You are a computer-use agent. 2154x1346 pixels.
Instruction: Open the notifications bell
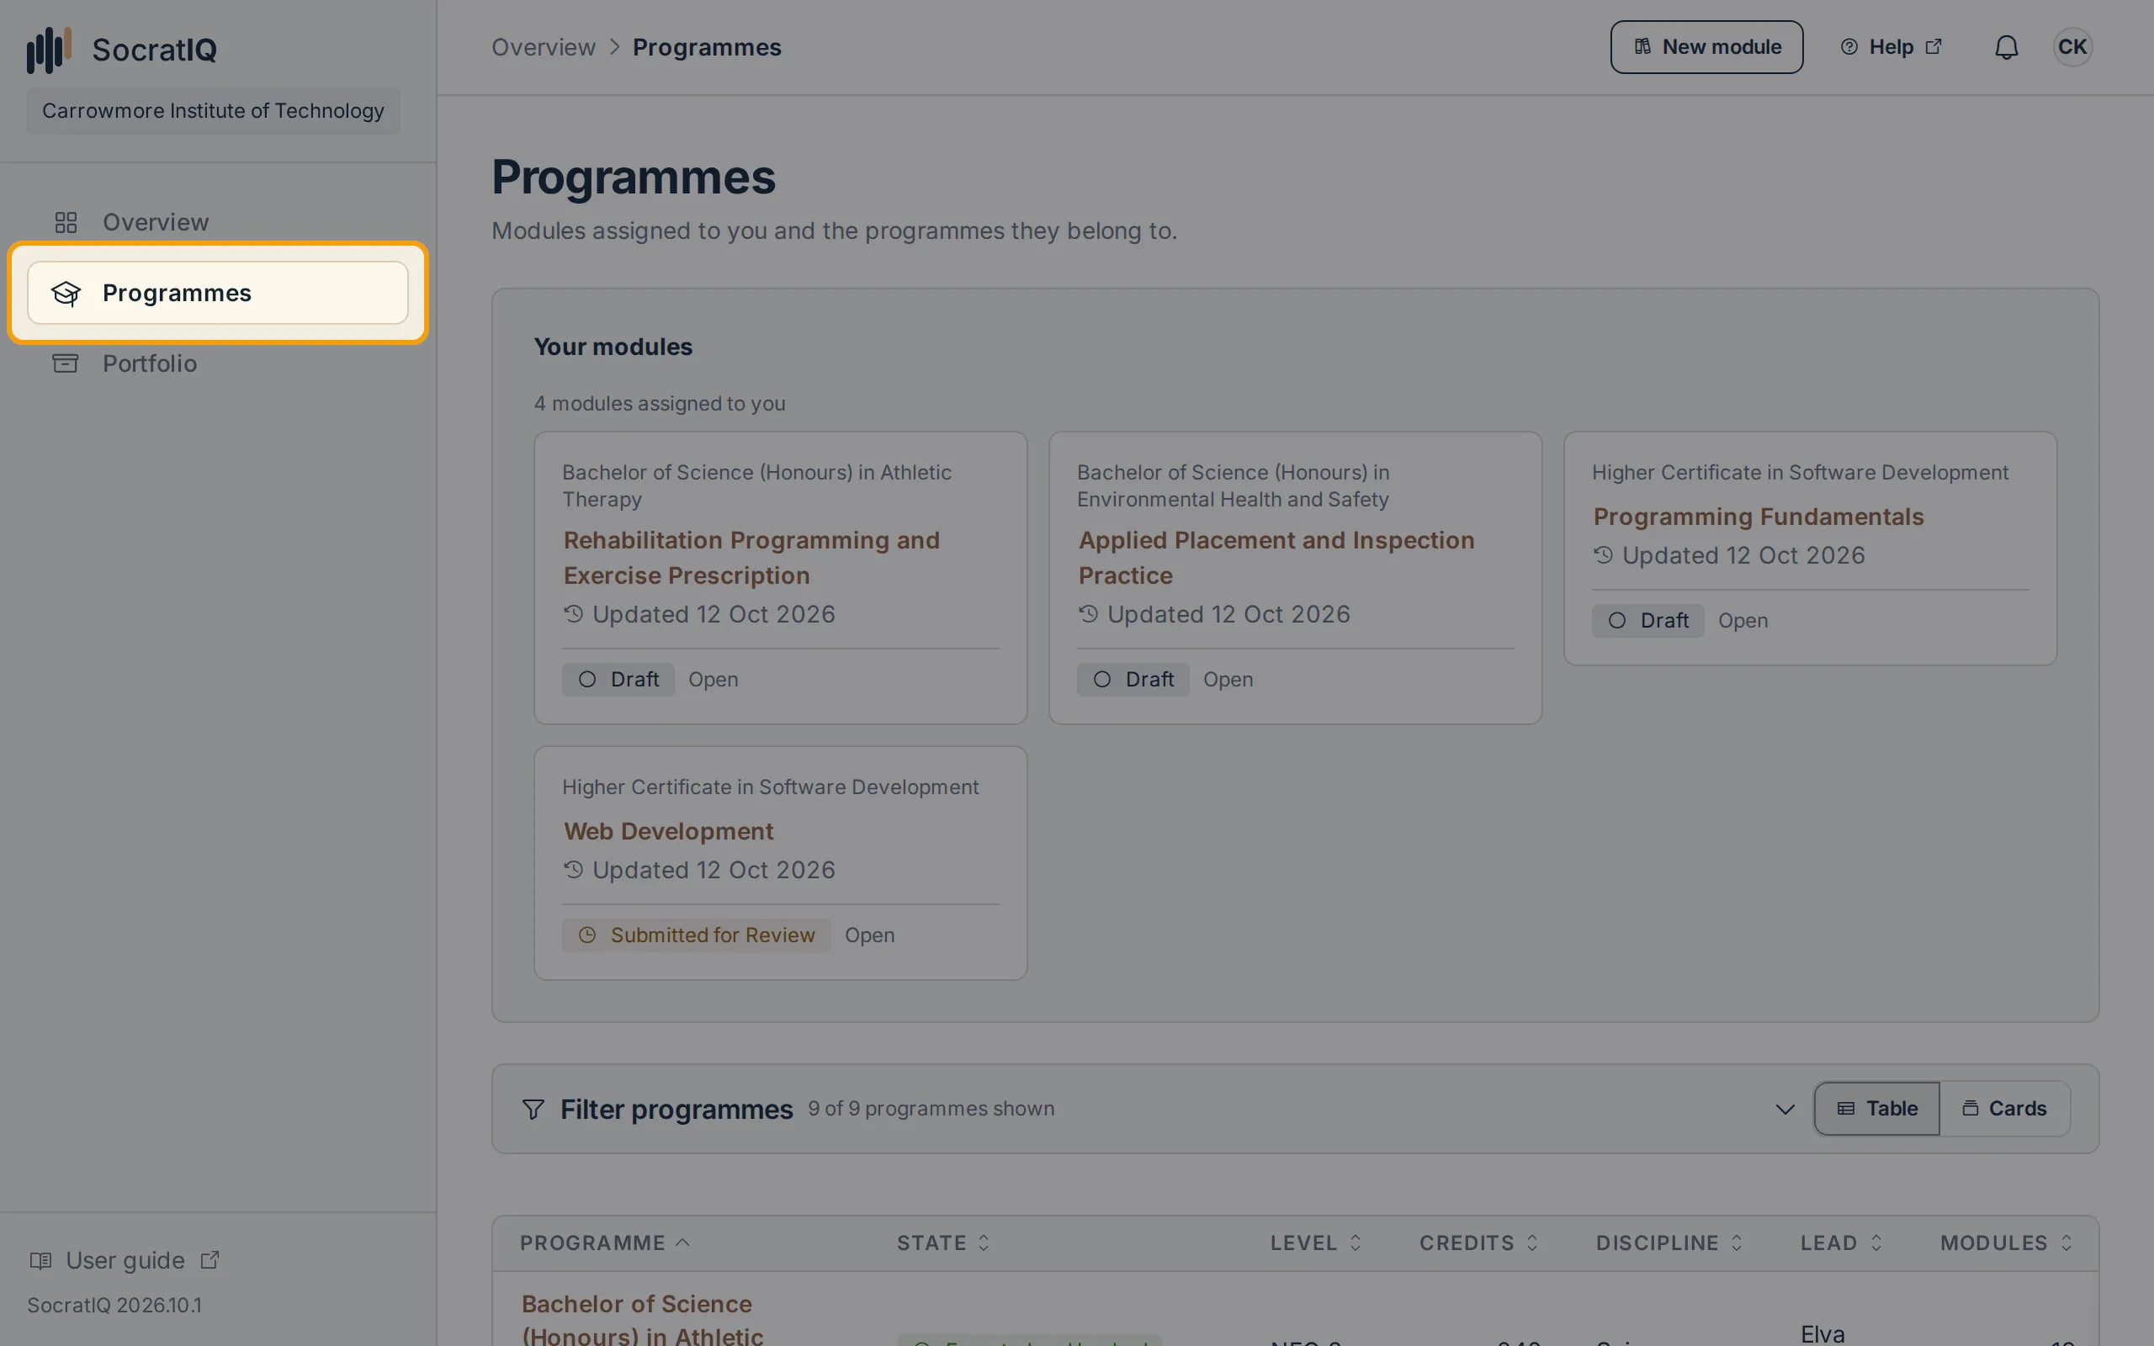coord(2006,47)
